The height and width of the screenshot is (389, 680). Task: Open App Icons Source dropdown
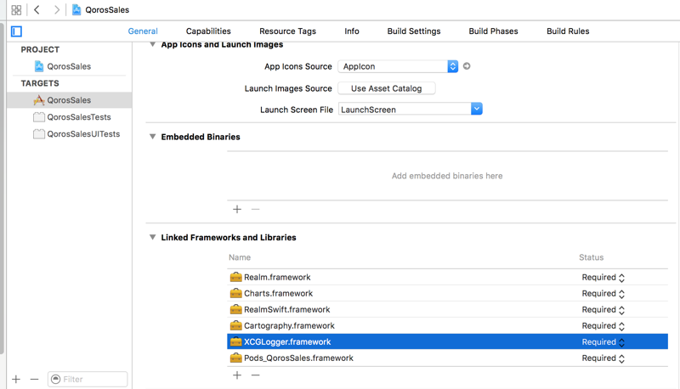tap(452, 66)
